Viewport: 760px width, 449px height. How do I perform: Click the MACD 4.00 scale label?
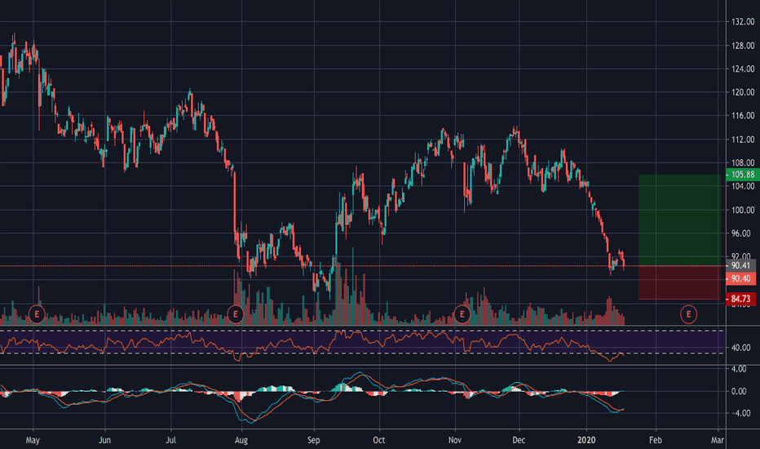[739, 369]
